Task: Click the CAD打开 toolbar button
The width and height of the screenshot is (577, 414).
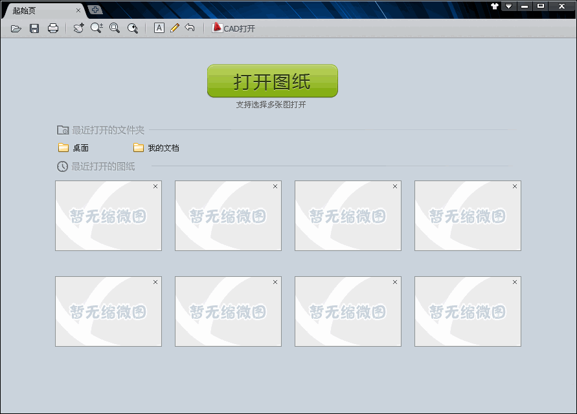Action: point(234,28)
